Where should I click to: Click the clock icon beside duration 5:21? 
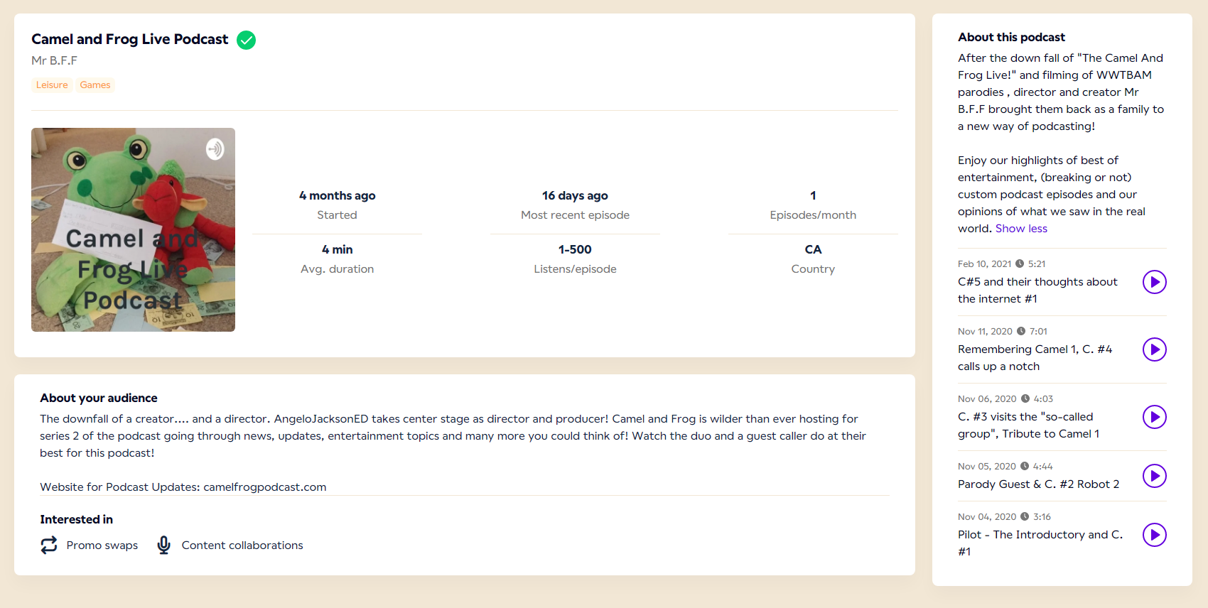[1020, 264]
